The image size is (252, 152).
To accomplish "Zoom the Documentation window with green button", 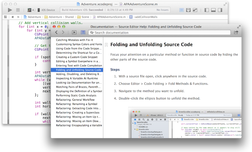I will pyautogui.click(x=64, y=27).
